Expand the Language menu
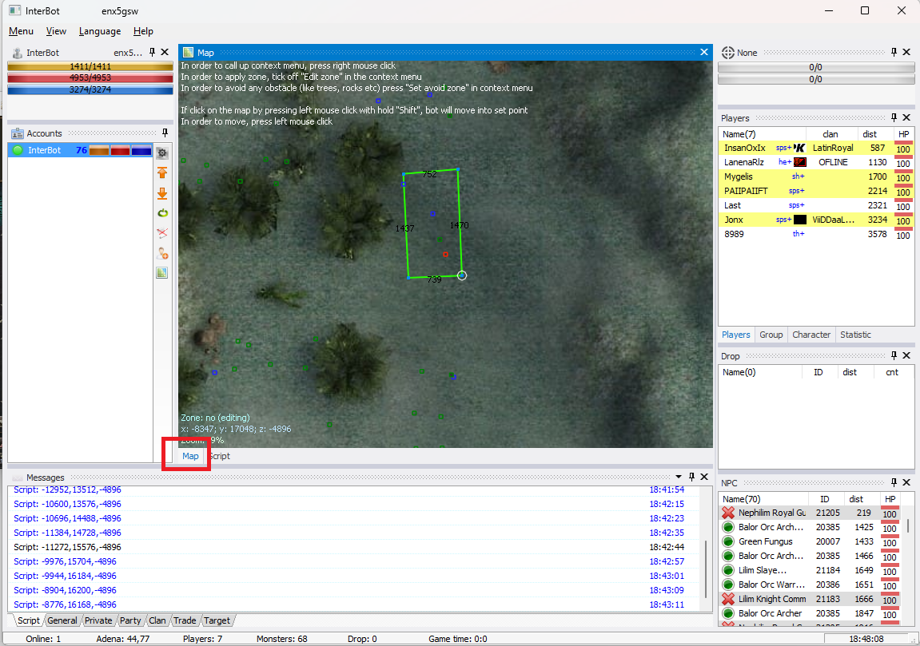Image resolution: width=920 pixels, height=646 pixels. tap(100, 31)
